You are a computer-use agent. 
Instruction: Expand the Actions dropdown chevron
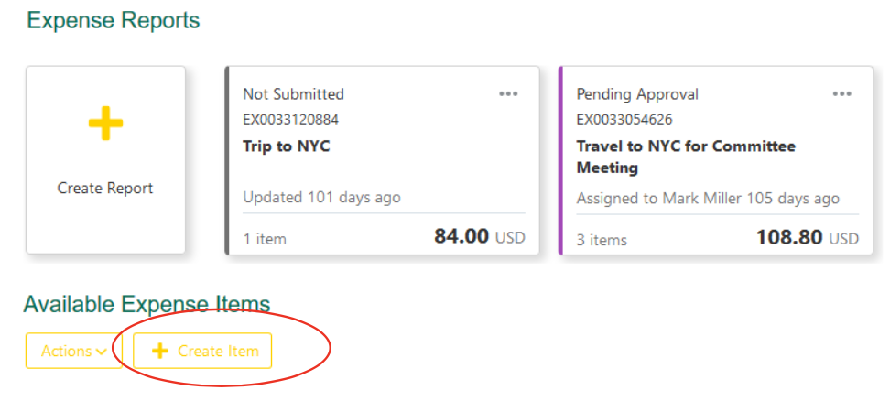coord(102,352)
